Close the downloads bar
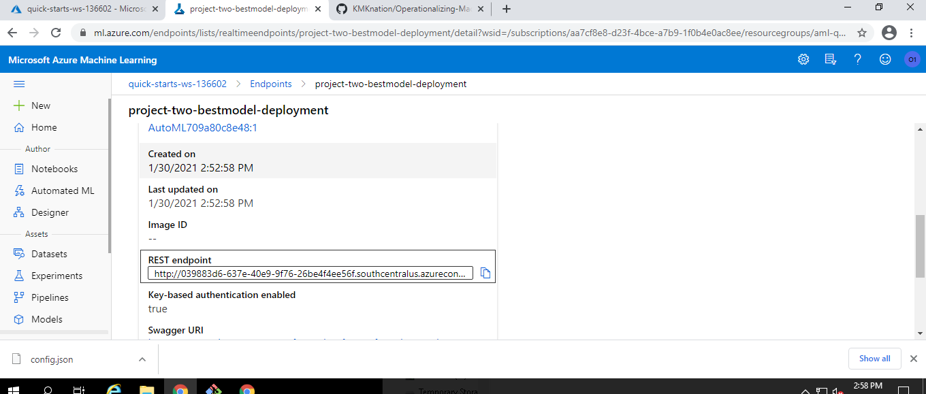This screenshot has width=926, height=394. (x=913, y=359)
